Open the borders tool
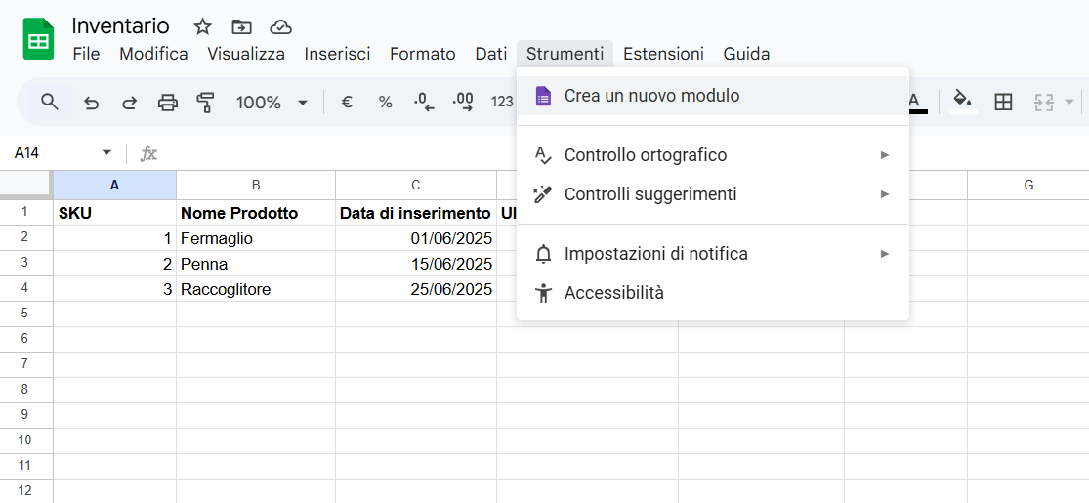 [x=1003, y=103]
